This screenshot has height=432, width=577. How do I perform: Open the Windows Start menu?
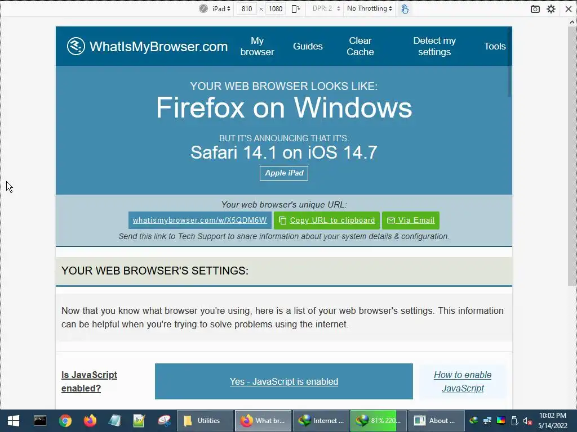coord(14,421)
